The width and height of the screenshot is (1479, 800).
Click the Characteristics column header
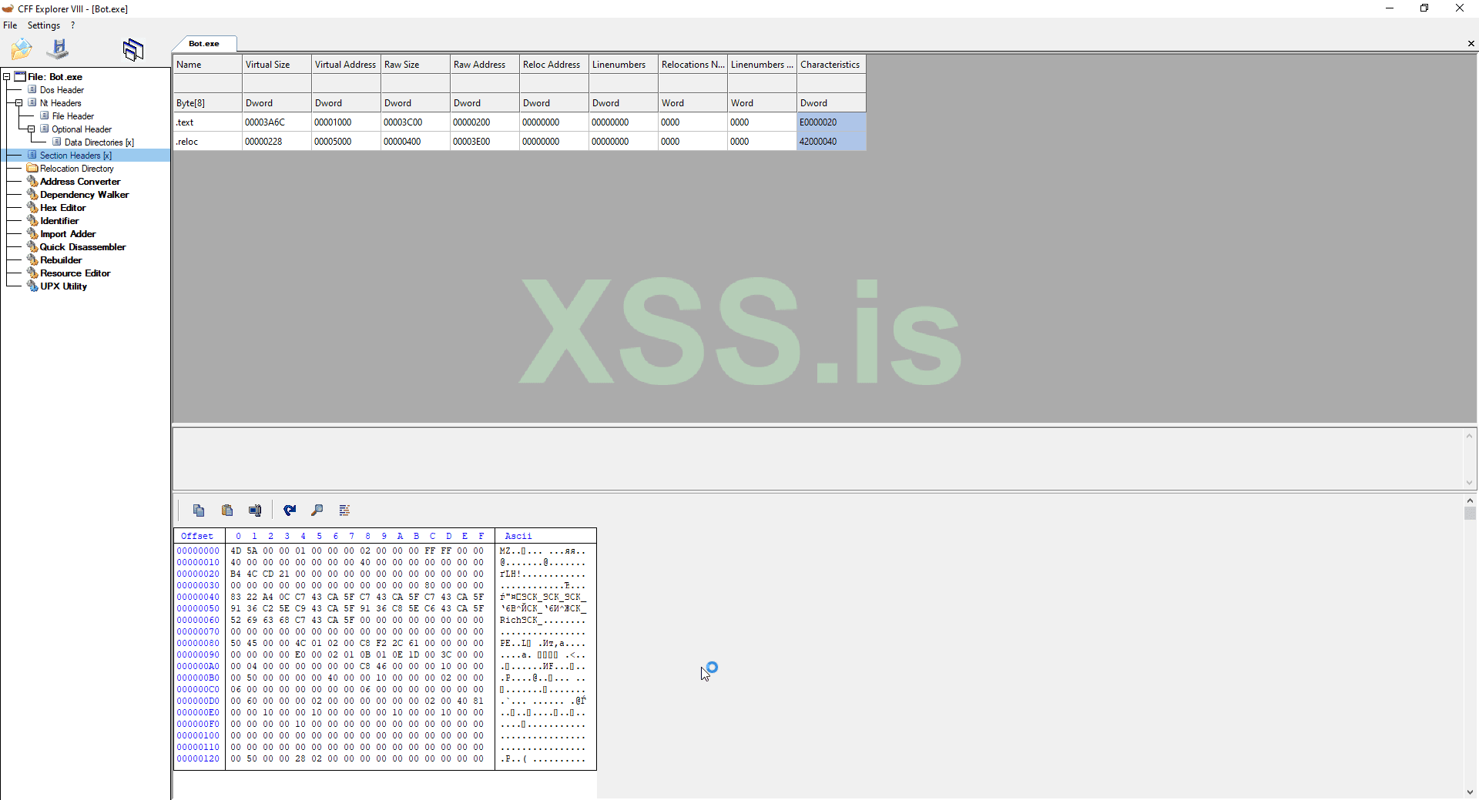(x=831, y=65)
